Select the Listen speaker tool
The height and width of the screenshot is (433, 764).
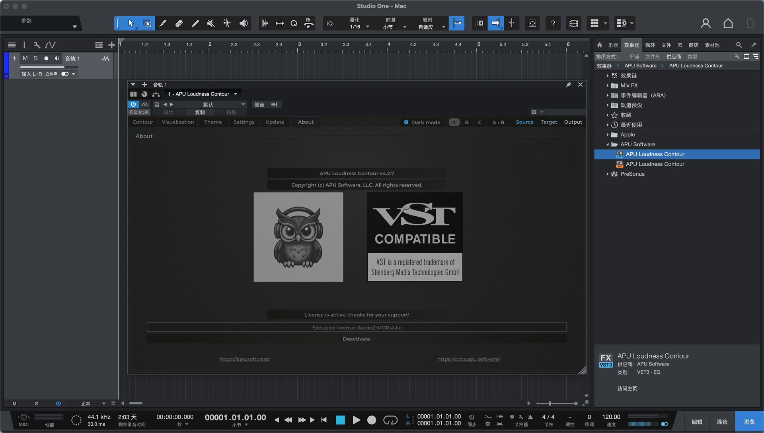[x=243, y=23]
